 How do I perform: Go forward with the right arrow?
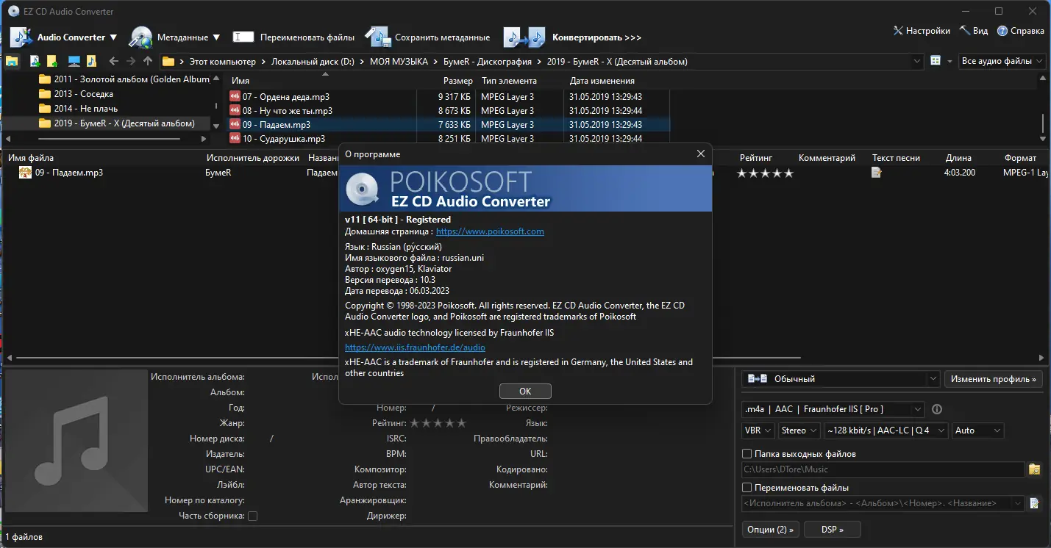[131, 62]
